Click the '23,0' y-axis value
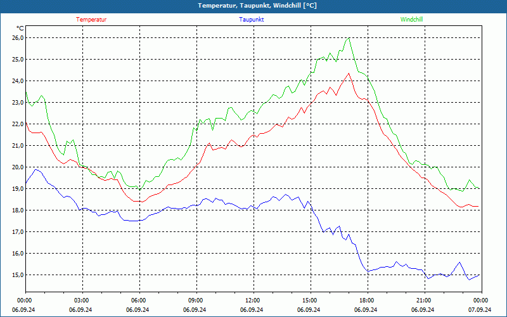The width and height of the screenshot is (507, 317). (x=18, y=103)
